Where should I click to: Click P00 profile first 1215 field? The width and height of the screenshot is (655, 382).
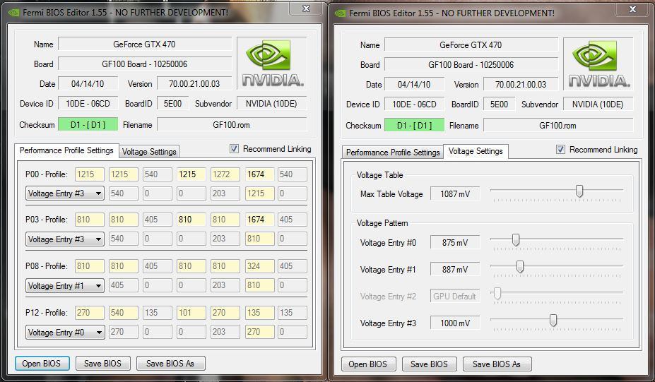coord(90,174)
